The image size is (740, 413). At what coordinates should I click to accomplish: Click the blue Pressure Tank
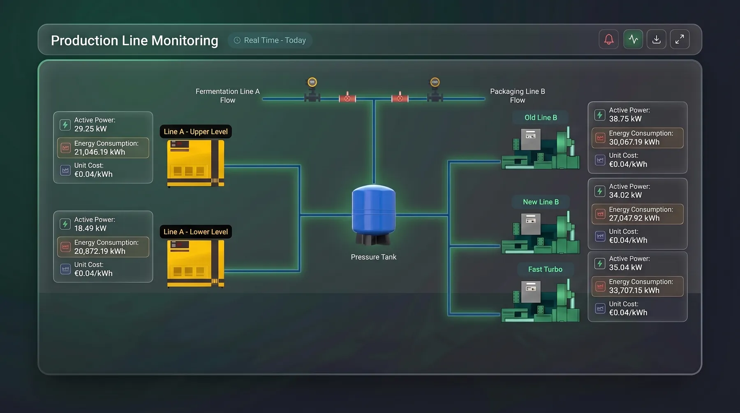(x=374, y=215)
